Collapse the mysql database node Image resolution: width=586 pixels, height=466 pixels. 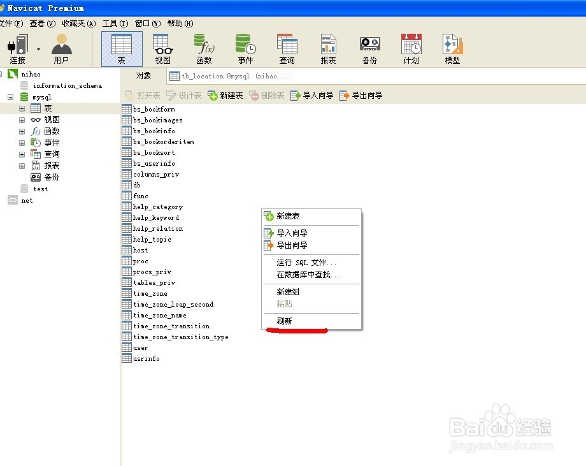tap(11, 98)
